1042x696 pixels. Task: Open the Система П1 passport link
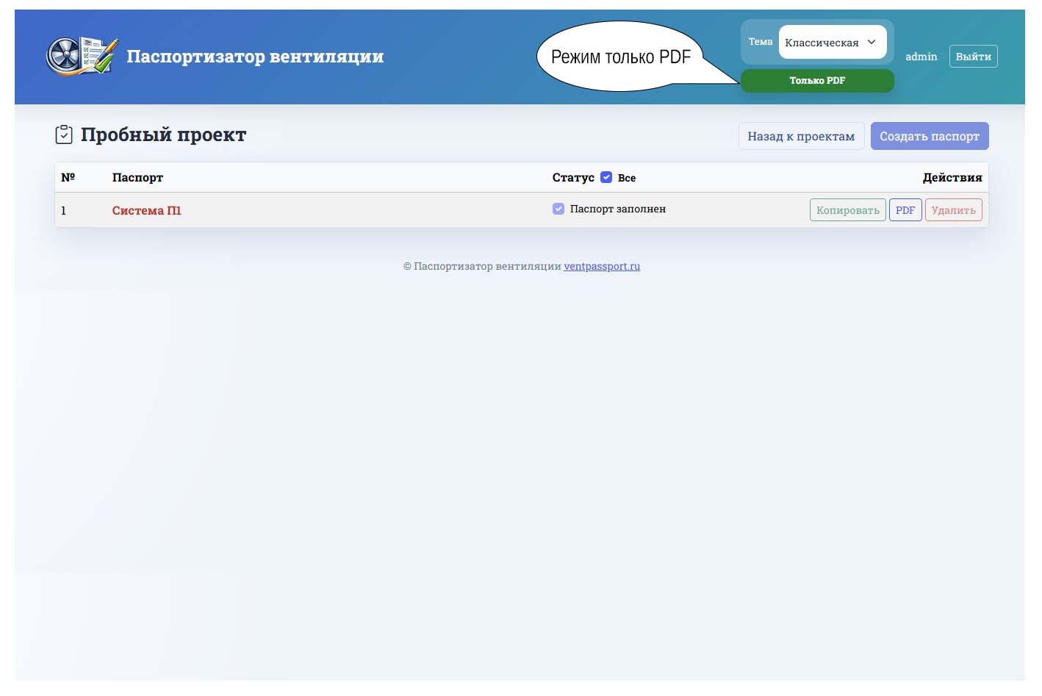pyautogui.click(x=146, y=210)
